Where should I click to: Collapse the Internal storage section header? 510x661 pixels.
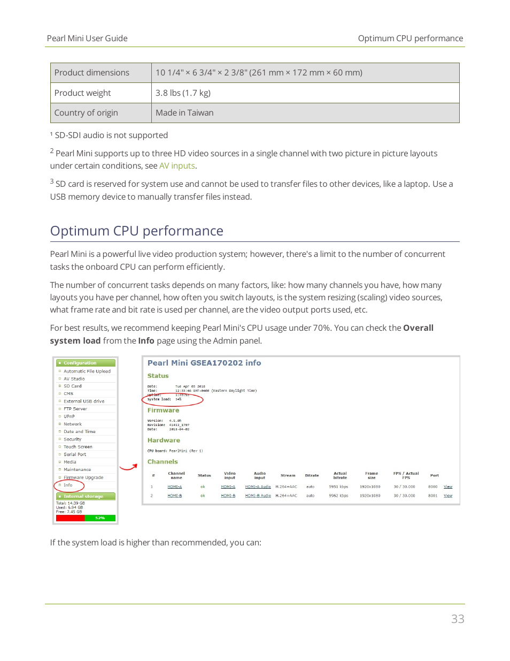tap(86, 496)
